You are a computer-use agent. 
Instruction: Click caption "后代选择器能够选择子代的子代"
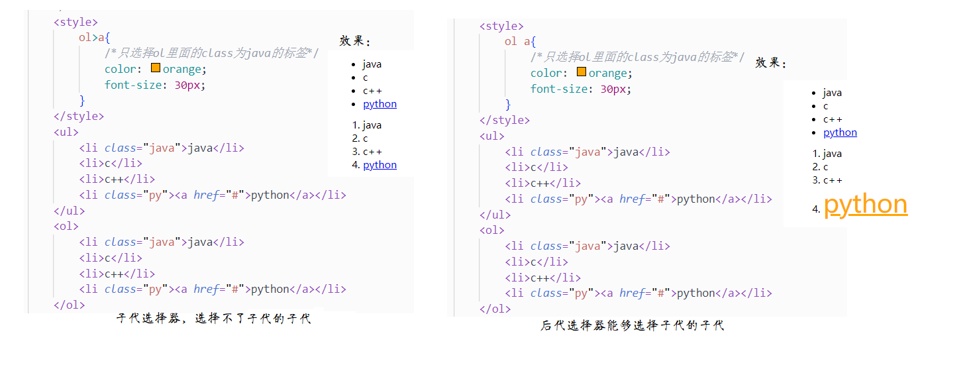coord(633,325)
